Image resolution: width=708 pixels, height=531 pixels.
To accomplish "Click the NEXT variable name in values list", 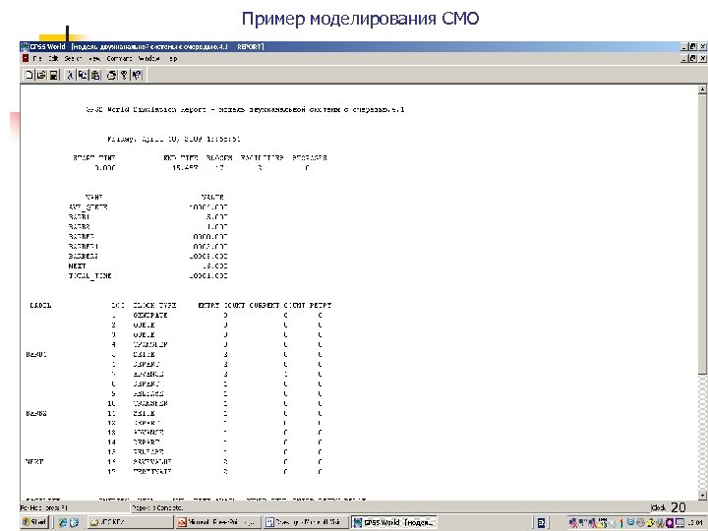I will (x=77, y=265).
